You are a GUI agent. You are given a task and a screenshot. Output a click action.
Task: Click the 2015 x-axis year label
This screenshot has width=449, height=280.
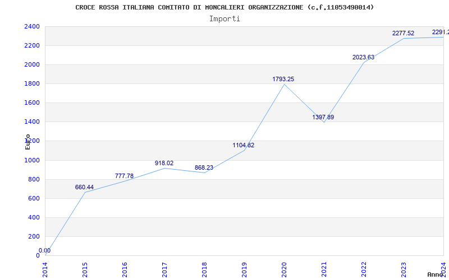(85, 270)
